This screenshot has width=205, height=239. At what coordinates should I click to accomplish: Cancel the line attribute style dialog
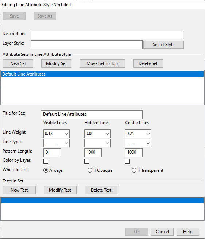pyautogui.click(x=162, y=232)
